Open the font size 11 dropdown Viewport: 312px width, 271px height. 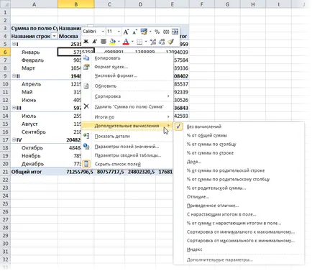[119, 32]
